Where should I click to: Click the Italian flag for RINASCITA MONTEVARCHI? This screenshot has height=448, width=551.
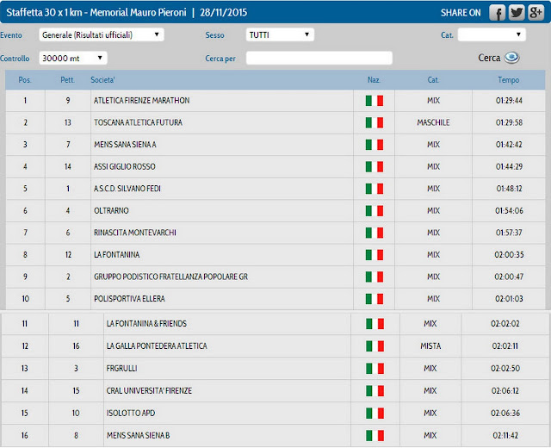(375, 233)
